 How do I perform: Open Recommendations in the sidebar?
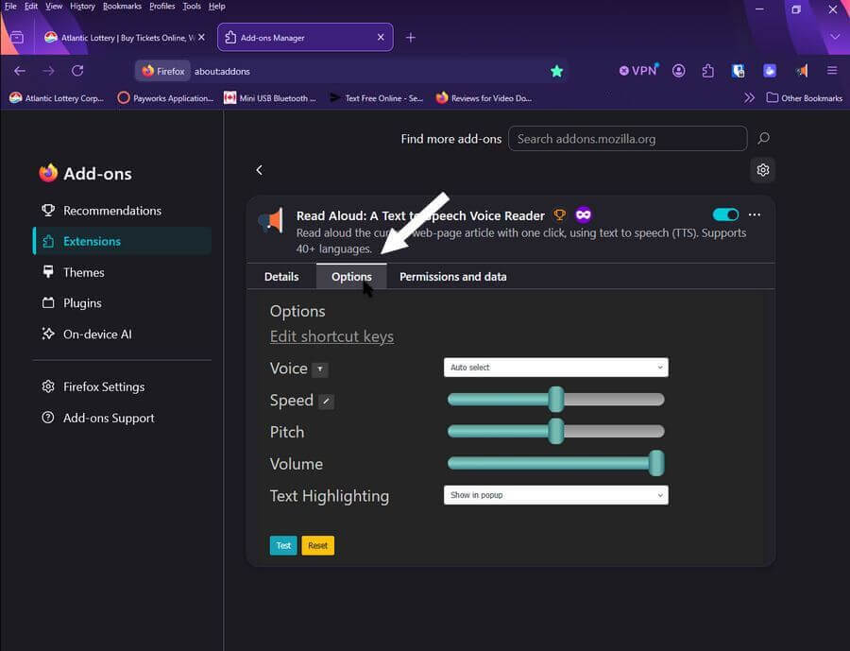(x=122, y=211)
